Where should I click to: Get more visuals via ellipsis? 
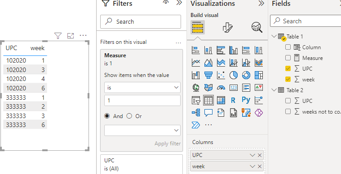pyautogui.click(x=208, y=125)
